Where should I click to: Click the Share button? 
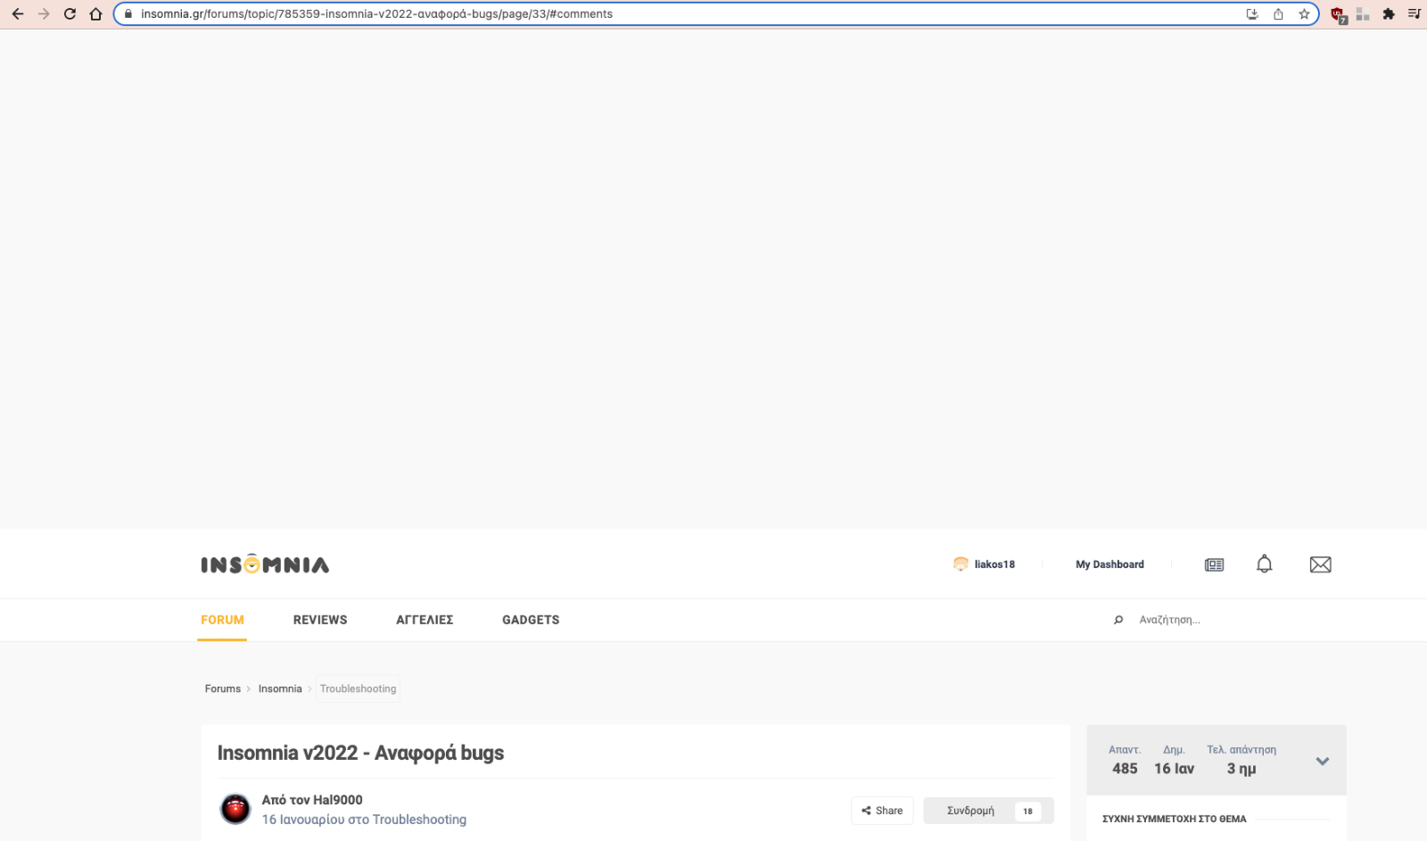click(882, 811)
